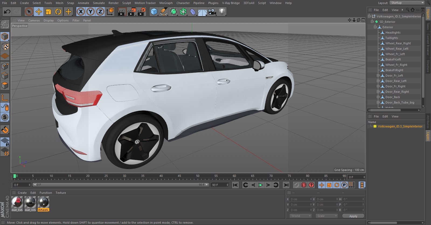Expand the Door_Rear_Left tree node
This screenshot has width=431, height=225.
point(378,81)
